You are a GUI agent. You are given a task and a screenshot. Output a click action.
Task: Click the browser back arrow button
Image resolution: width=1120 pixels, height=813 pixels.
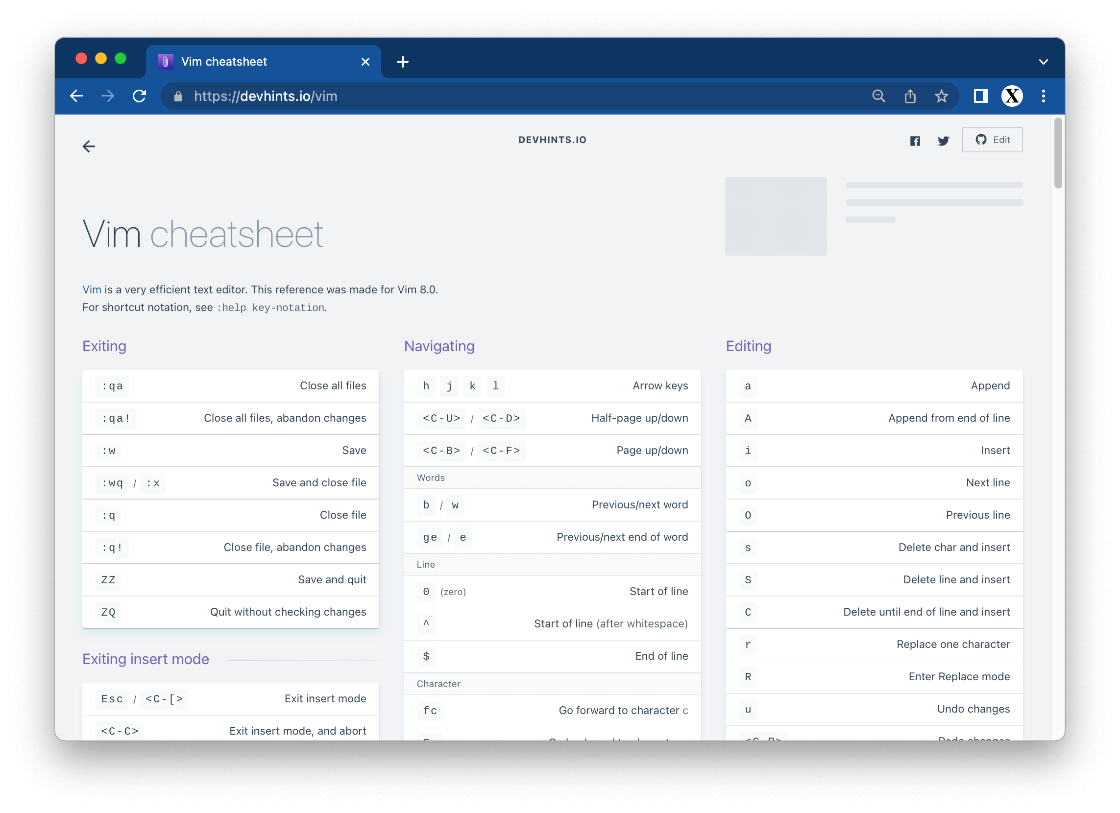(76, 96)
